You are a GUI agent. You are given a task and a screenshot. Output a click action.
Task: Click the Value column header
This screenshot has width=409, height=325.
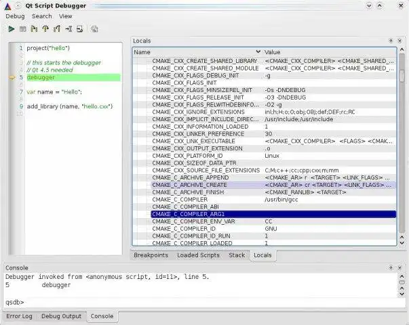[329, 52]
